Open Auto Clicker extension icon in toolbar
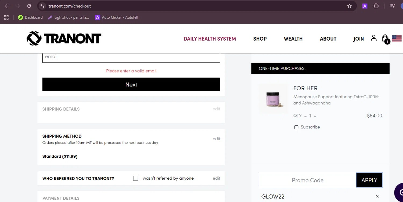 (365, 6)
